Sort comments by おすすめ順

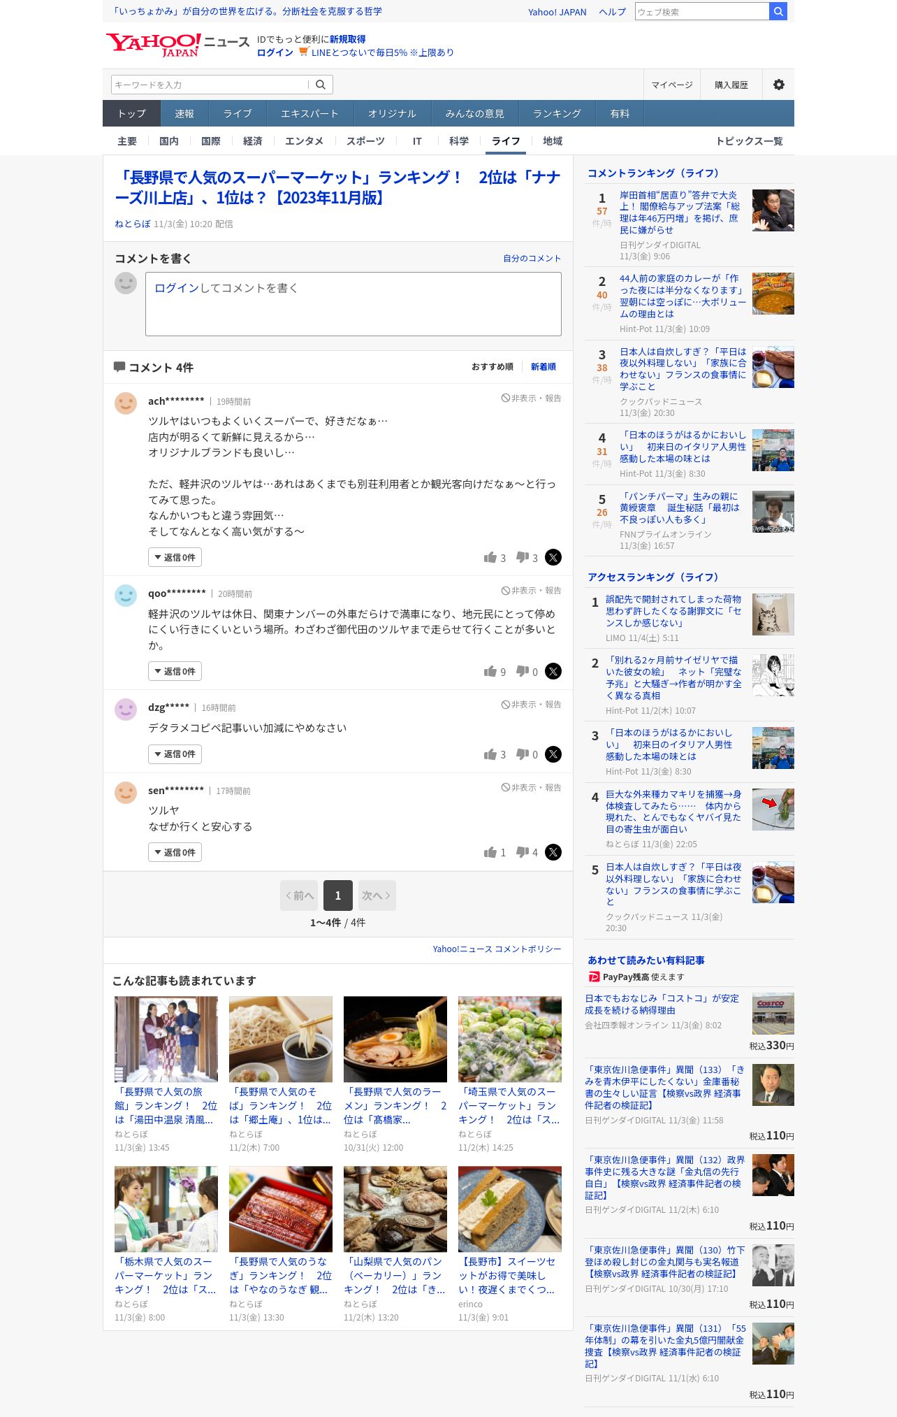click(493, 366)
